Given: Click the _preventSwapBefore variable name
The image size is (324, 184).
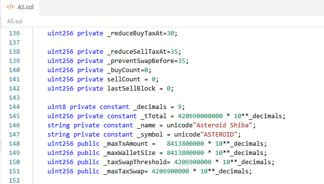Looking at the screenshot, I should (140, 61).
